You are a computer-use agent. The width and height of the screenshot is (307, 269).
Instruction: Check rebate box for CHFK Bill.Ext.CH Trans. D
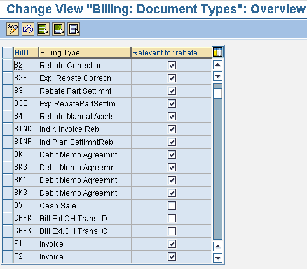click(x=172, y=218)
